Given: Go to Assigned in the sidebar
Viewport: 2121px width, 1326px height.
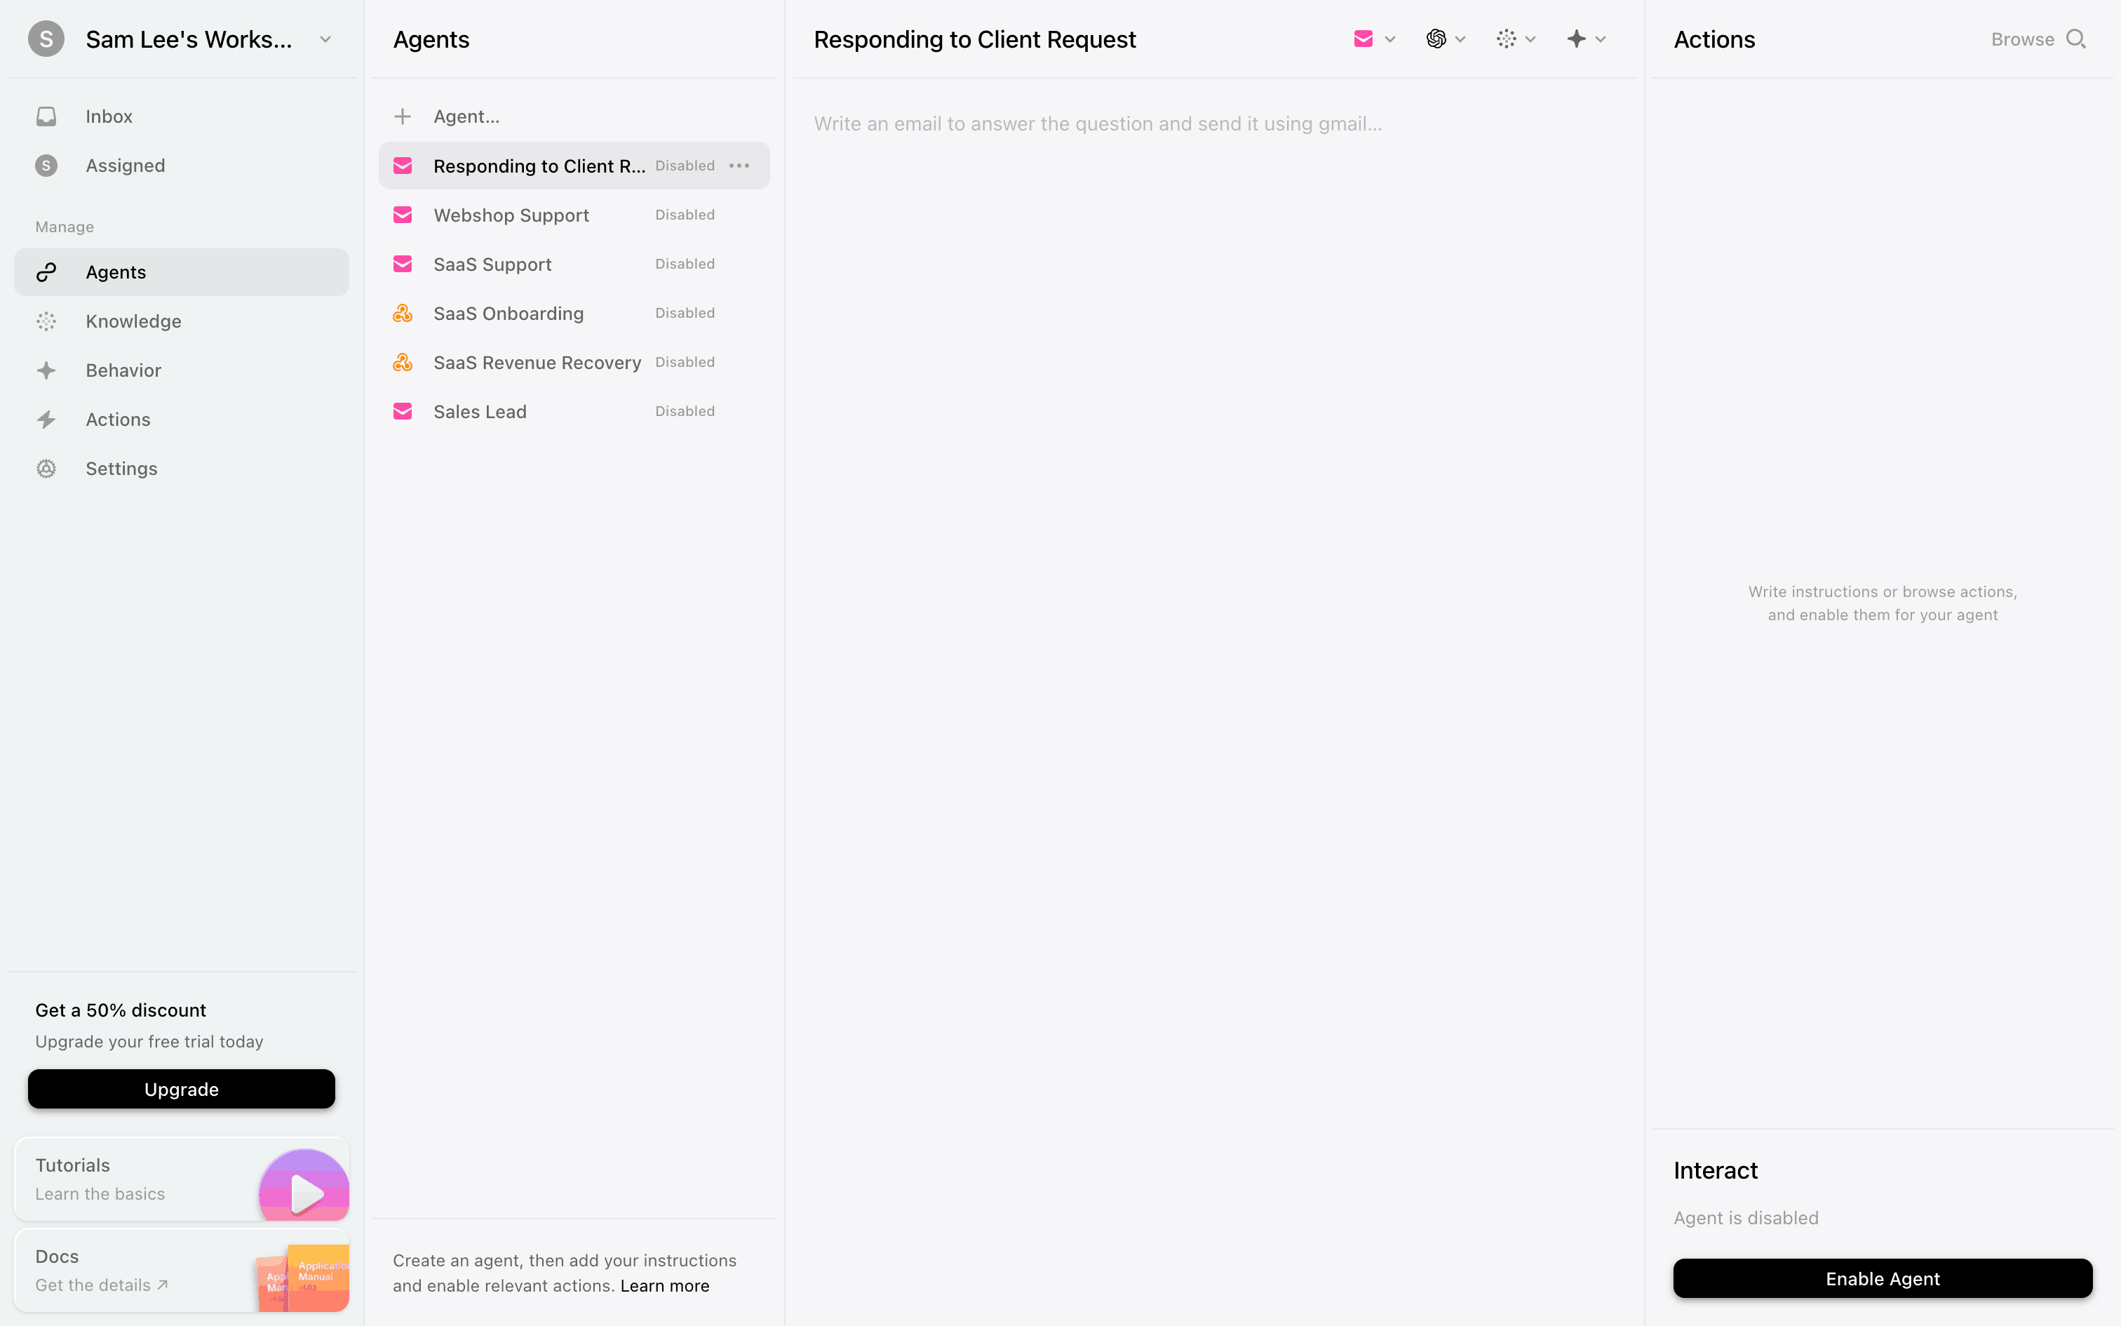Looking at the screenshot, I should click(x=182, y=165).
